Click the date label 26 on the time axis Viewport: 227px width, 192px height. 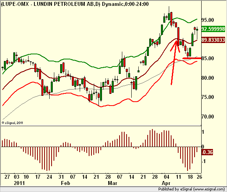point(199,177)
